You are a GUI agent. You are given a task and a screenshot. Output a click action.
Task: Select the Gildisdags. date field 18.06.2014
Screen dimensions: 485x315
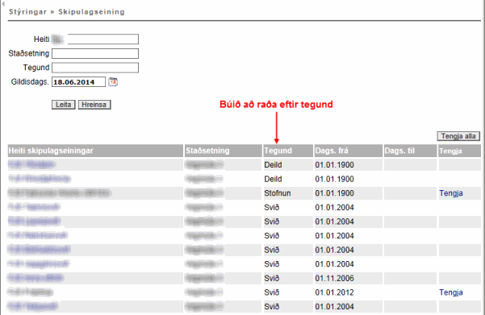[78, 82]
